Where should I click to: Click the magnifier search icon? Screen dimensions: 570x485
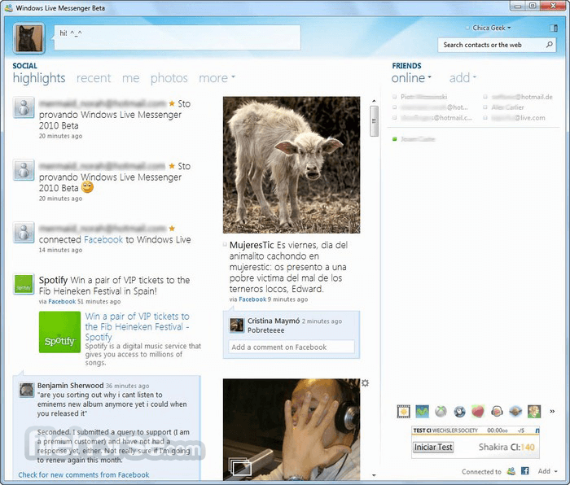tap(550, 45)
